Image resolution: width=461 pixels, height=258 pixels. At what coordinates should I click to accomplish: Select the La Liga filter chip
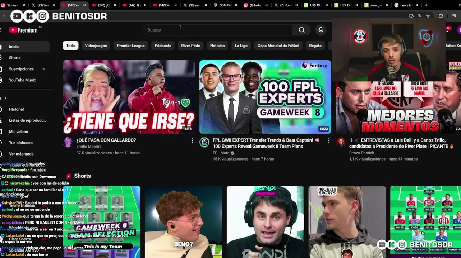pos(241,46)
